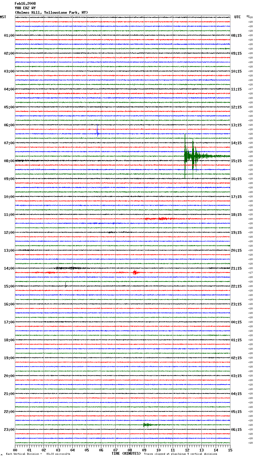Select the 15:00 MST row label
The height and width of the screenshot is (458, 254).
[x=9, y=286]
